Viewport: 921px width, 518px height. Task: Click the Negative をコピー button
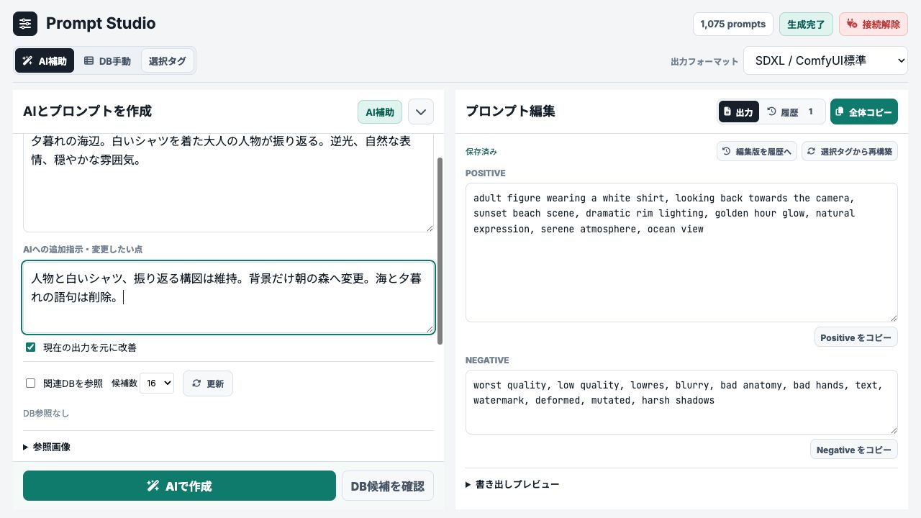(854, 450)
